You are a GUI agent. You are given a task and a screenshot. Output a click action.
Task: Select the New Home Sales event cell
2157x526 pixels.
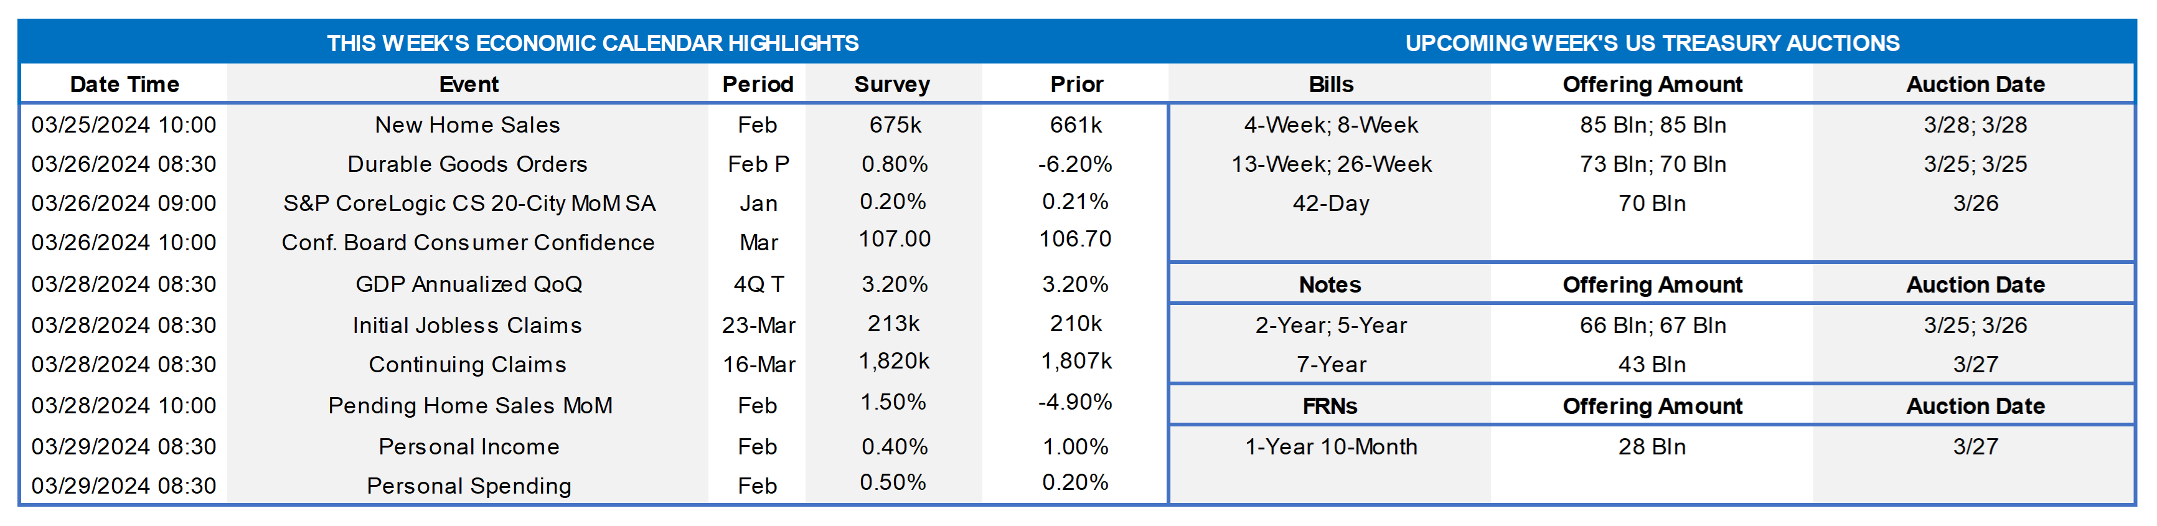coord(468,124)
